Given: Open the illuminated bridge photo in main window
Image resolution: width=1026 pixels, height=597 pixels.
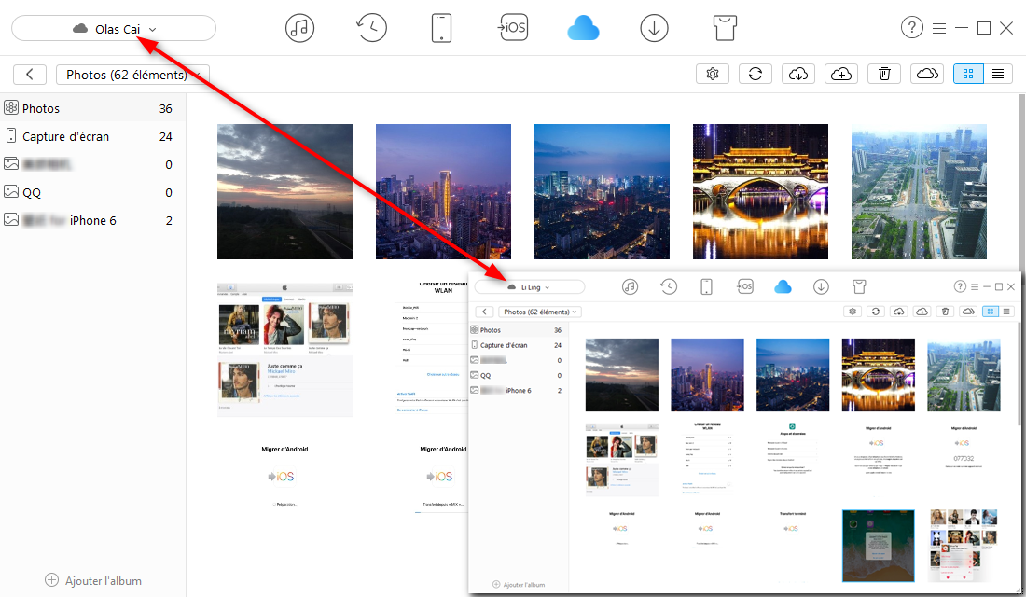Looking at the screenshot, I should pos(760,192).
